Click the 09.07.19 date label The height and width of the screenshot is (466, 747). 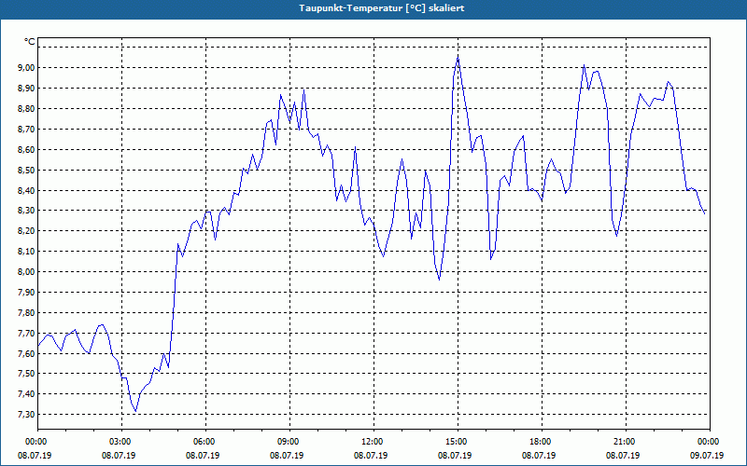coord(707,455)
